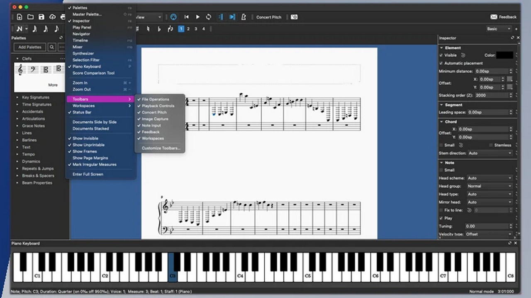Uncheck Playback Controls in Toolbars submenu

click(158, 106)
